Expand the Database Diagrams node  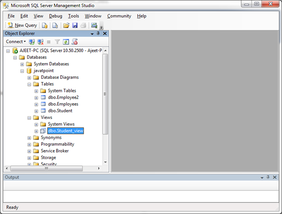pos(29,78)
